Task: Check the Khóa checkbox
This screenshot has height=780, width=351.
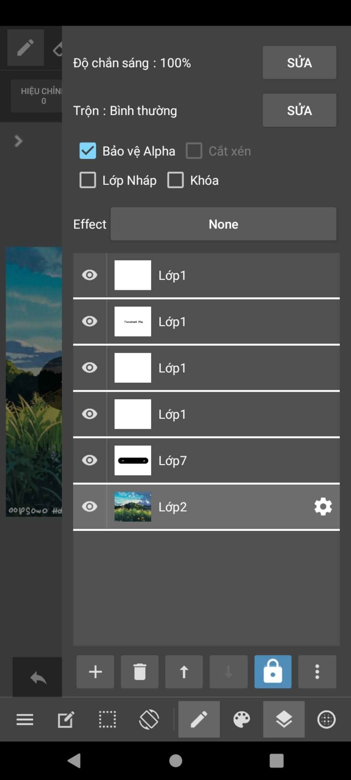Action: tap(175, 180)
